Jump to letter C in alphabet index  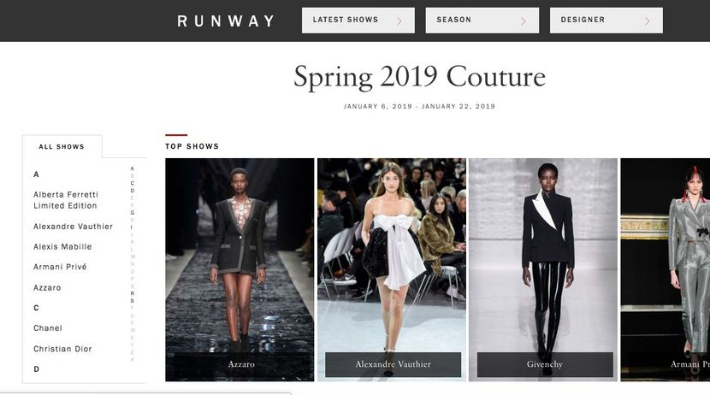point(133,183)
